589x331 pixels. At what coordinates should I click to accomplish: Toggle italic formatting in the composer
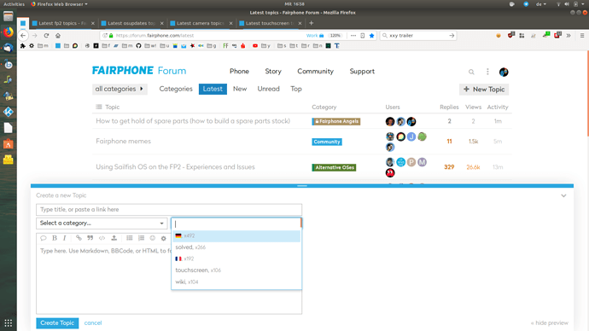[x=65, y=238]
